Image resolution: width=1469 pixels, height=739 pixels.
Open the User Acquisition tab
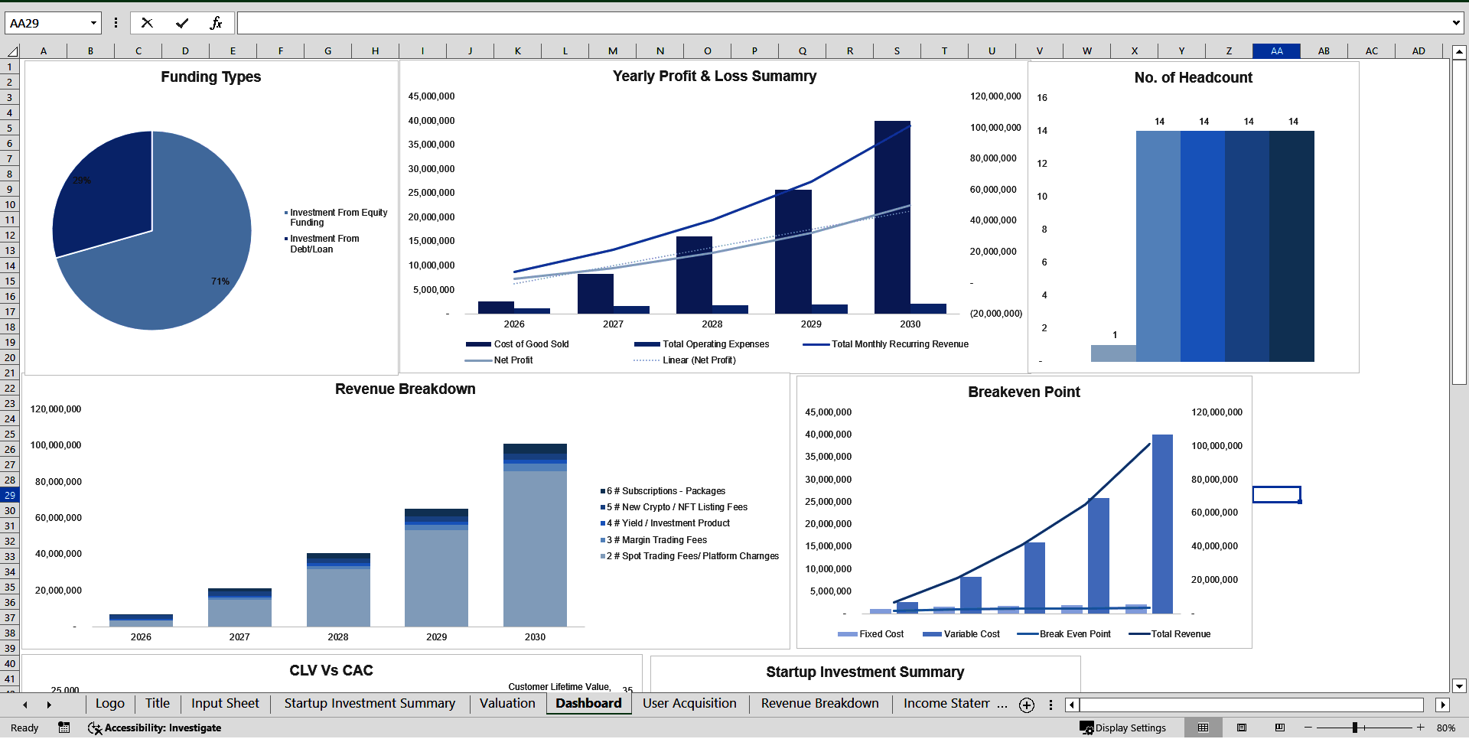[x=689, y=704]
